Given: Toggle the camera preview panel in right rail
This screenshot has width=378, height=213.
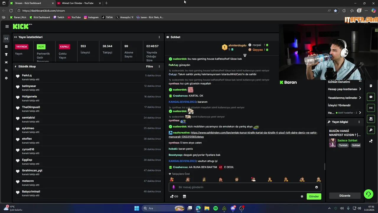Looking at the screenshot, I should click(x=371, y=119).
